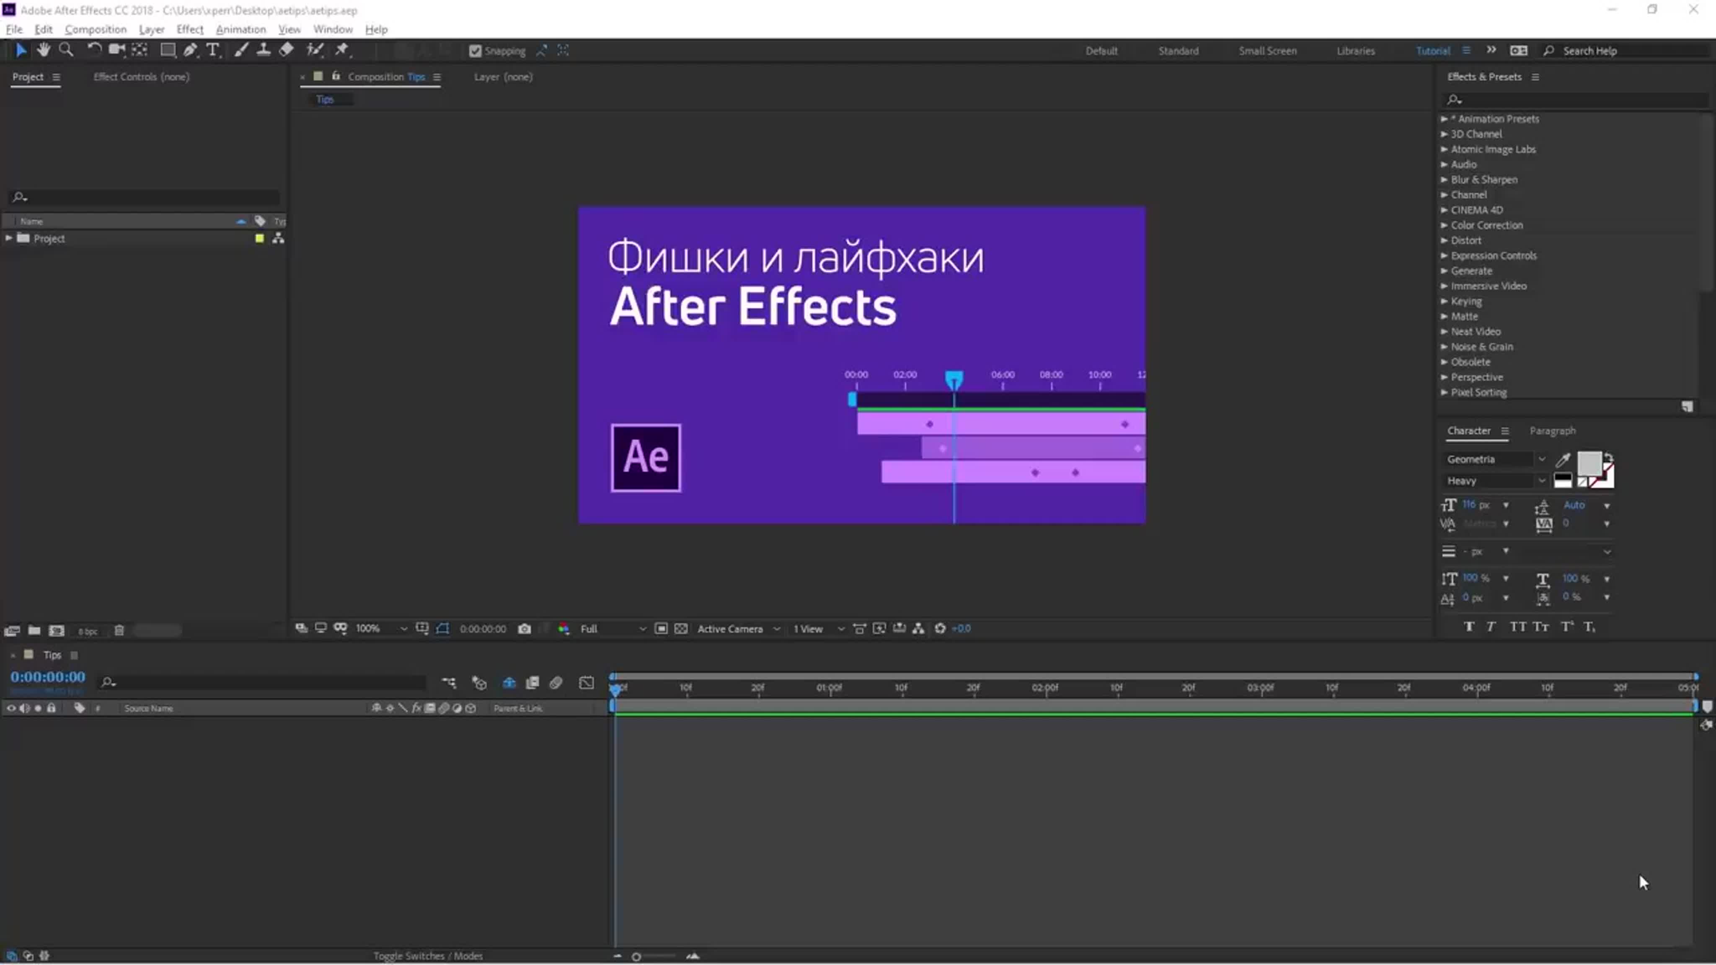
Task: Toggle Draft 3D in timeline
Action: pos(479,683)
